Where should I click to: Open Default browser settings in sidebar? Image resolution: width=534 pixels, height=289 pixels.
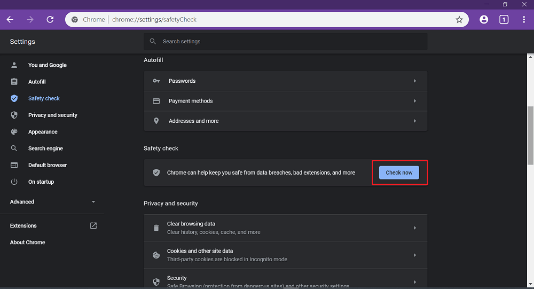[x=48, y=165]
